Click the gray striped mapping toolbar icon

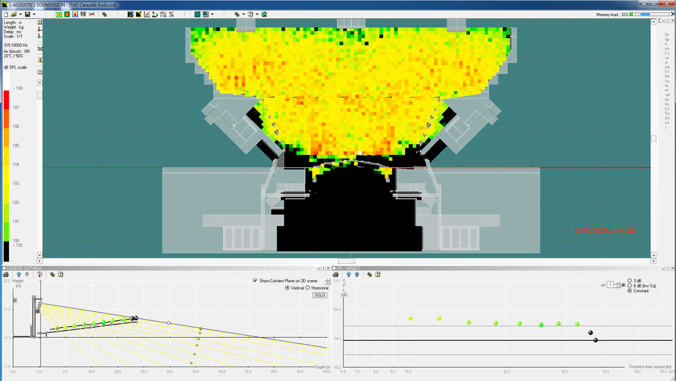[83, 14]
